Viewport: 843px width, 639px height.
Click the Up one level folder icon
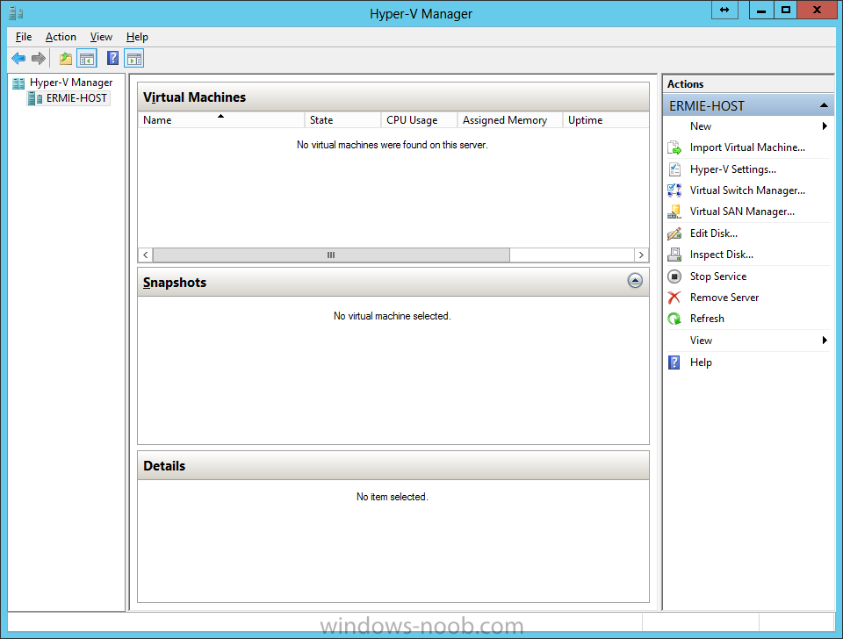coord(66,58)
